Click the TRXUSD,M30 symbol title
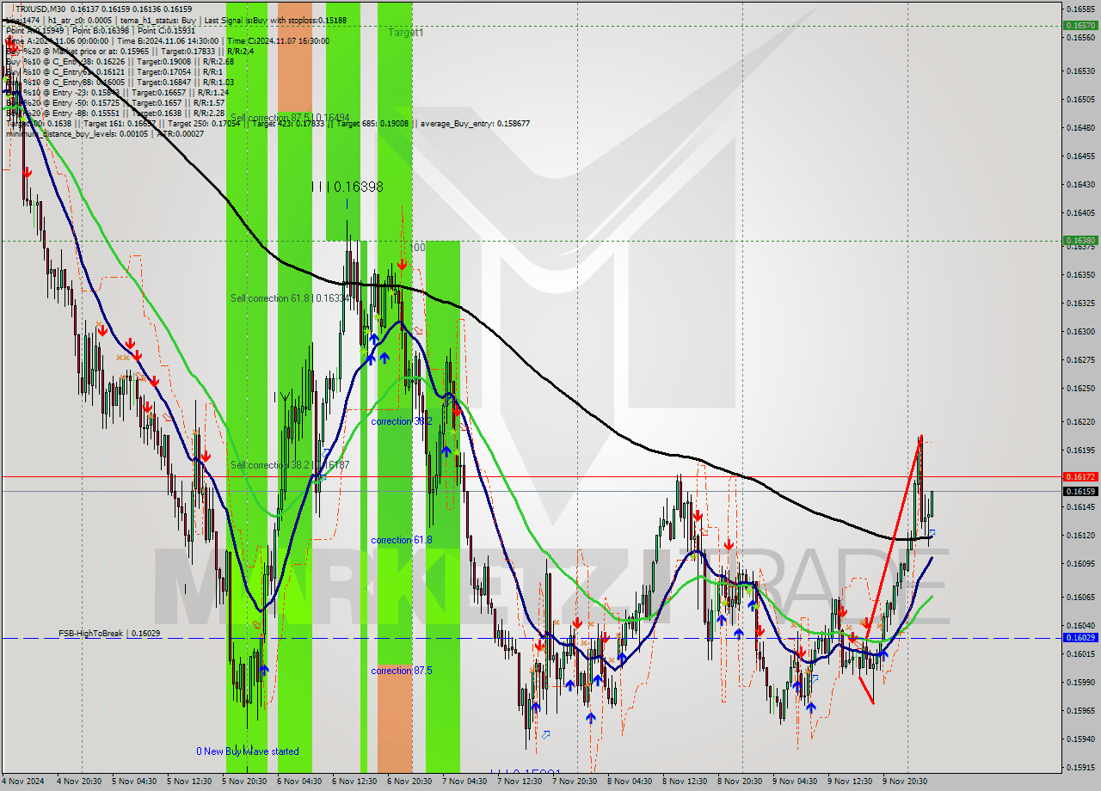 point(40,9)
